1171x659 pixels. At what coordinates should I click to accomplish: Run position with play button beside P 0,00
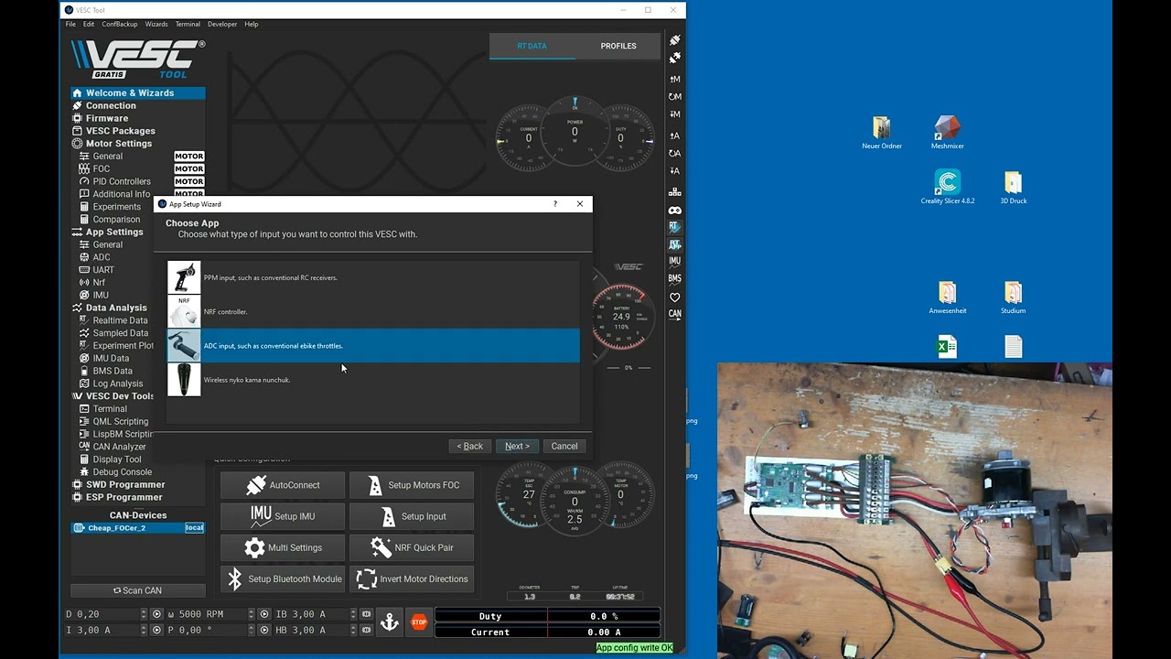click(264, 631)
